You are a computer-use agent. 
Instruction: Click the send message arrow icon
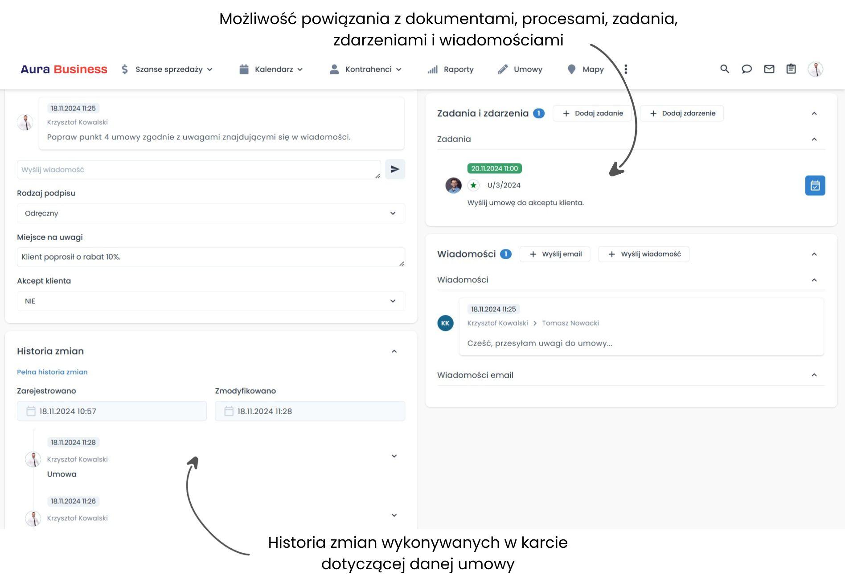pos(395,169)
